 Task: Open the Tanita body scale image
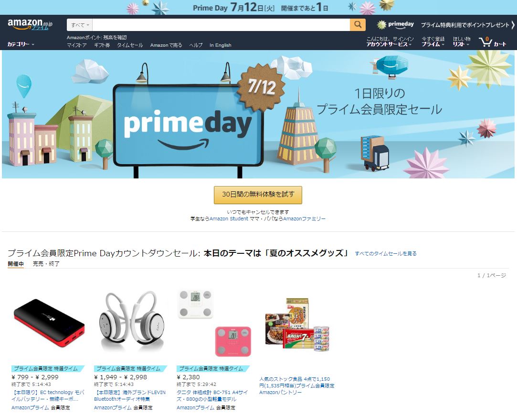214,323
